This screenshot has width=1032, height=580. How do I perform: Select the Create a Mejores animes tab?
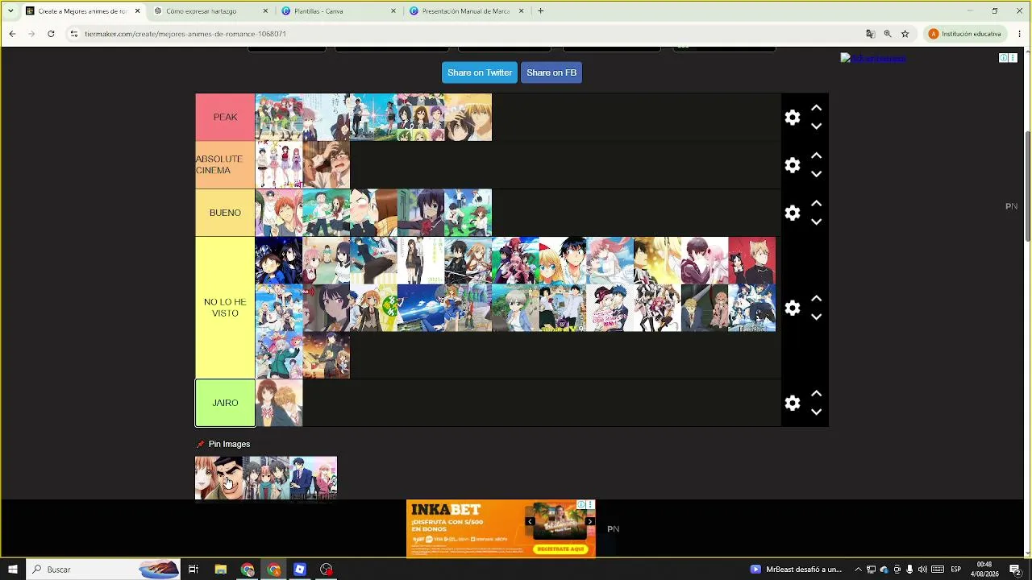tap(82, 11)
